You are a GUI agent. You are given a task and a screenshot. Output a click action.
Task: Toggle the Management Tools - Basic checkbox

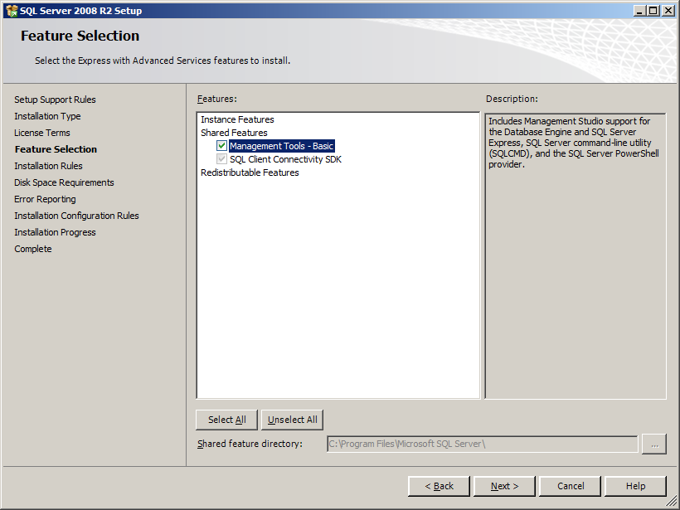[x=221, y=146]
